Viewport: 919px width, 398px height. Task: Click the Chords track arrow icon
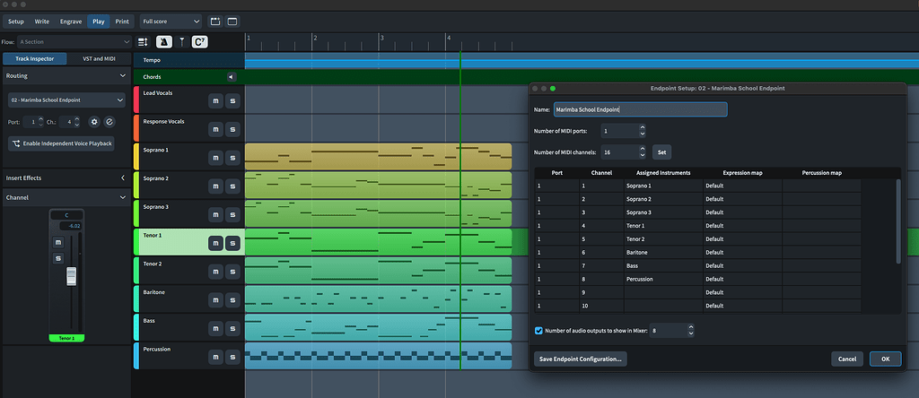[231, 77]
